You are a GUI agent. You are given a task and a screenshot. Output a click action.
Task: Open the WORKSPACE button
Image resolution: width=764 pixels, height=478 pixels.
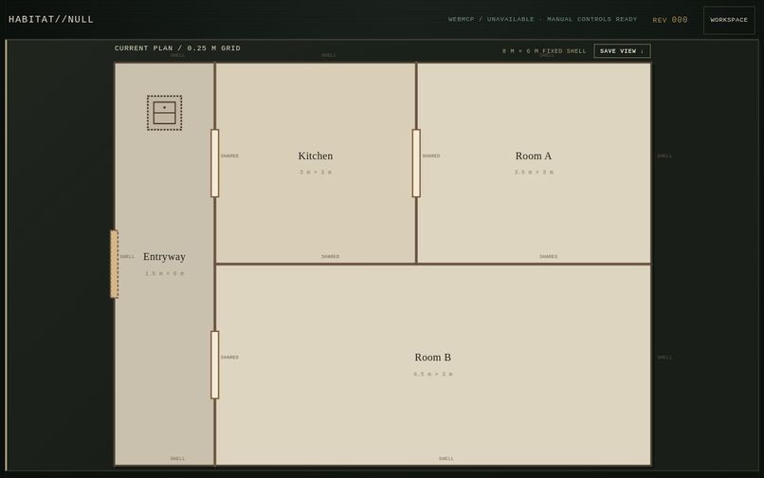click(x=729, y=20)
